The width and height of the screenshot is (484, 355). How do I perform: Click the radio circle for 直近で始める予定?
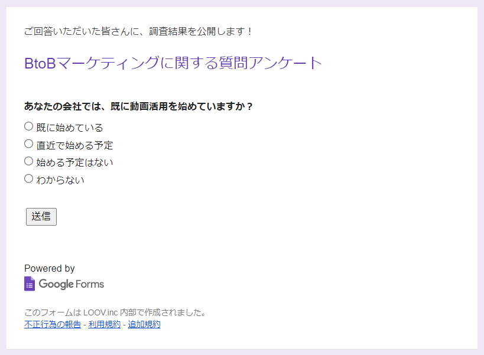tap(28, 143)
